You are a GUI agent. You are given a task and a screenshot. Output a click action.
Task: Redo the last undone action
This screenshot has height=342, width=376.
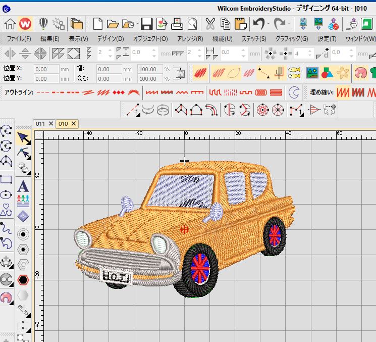[280, 24]
